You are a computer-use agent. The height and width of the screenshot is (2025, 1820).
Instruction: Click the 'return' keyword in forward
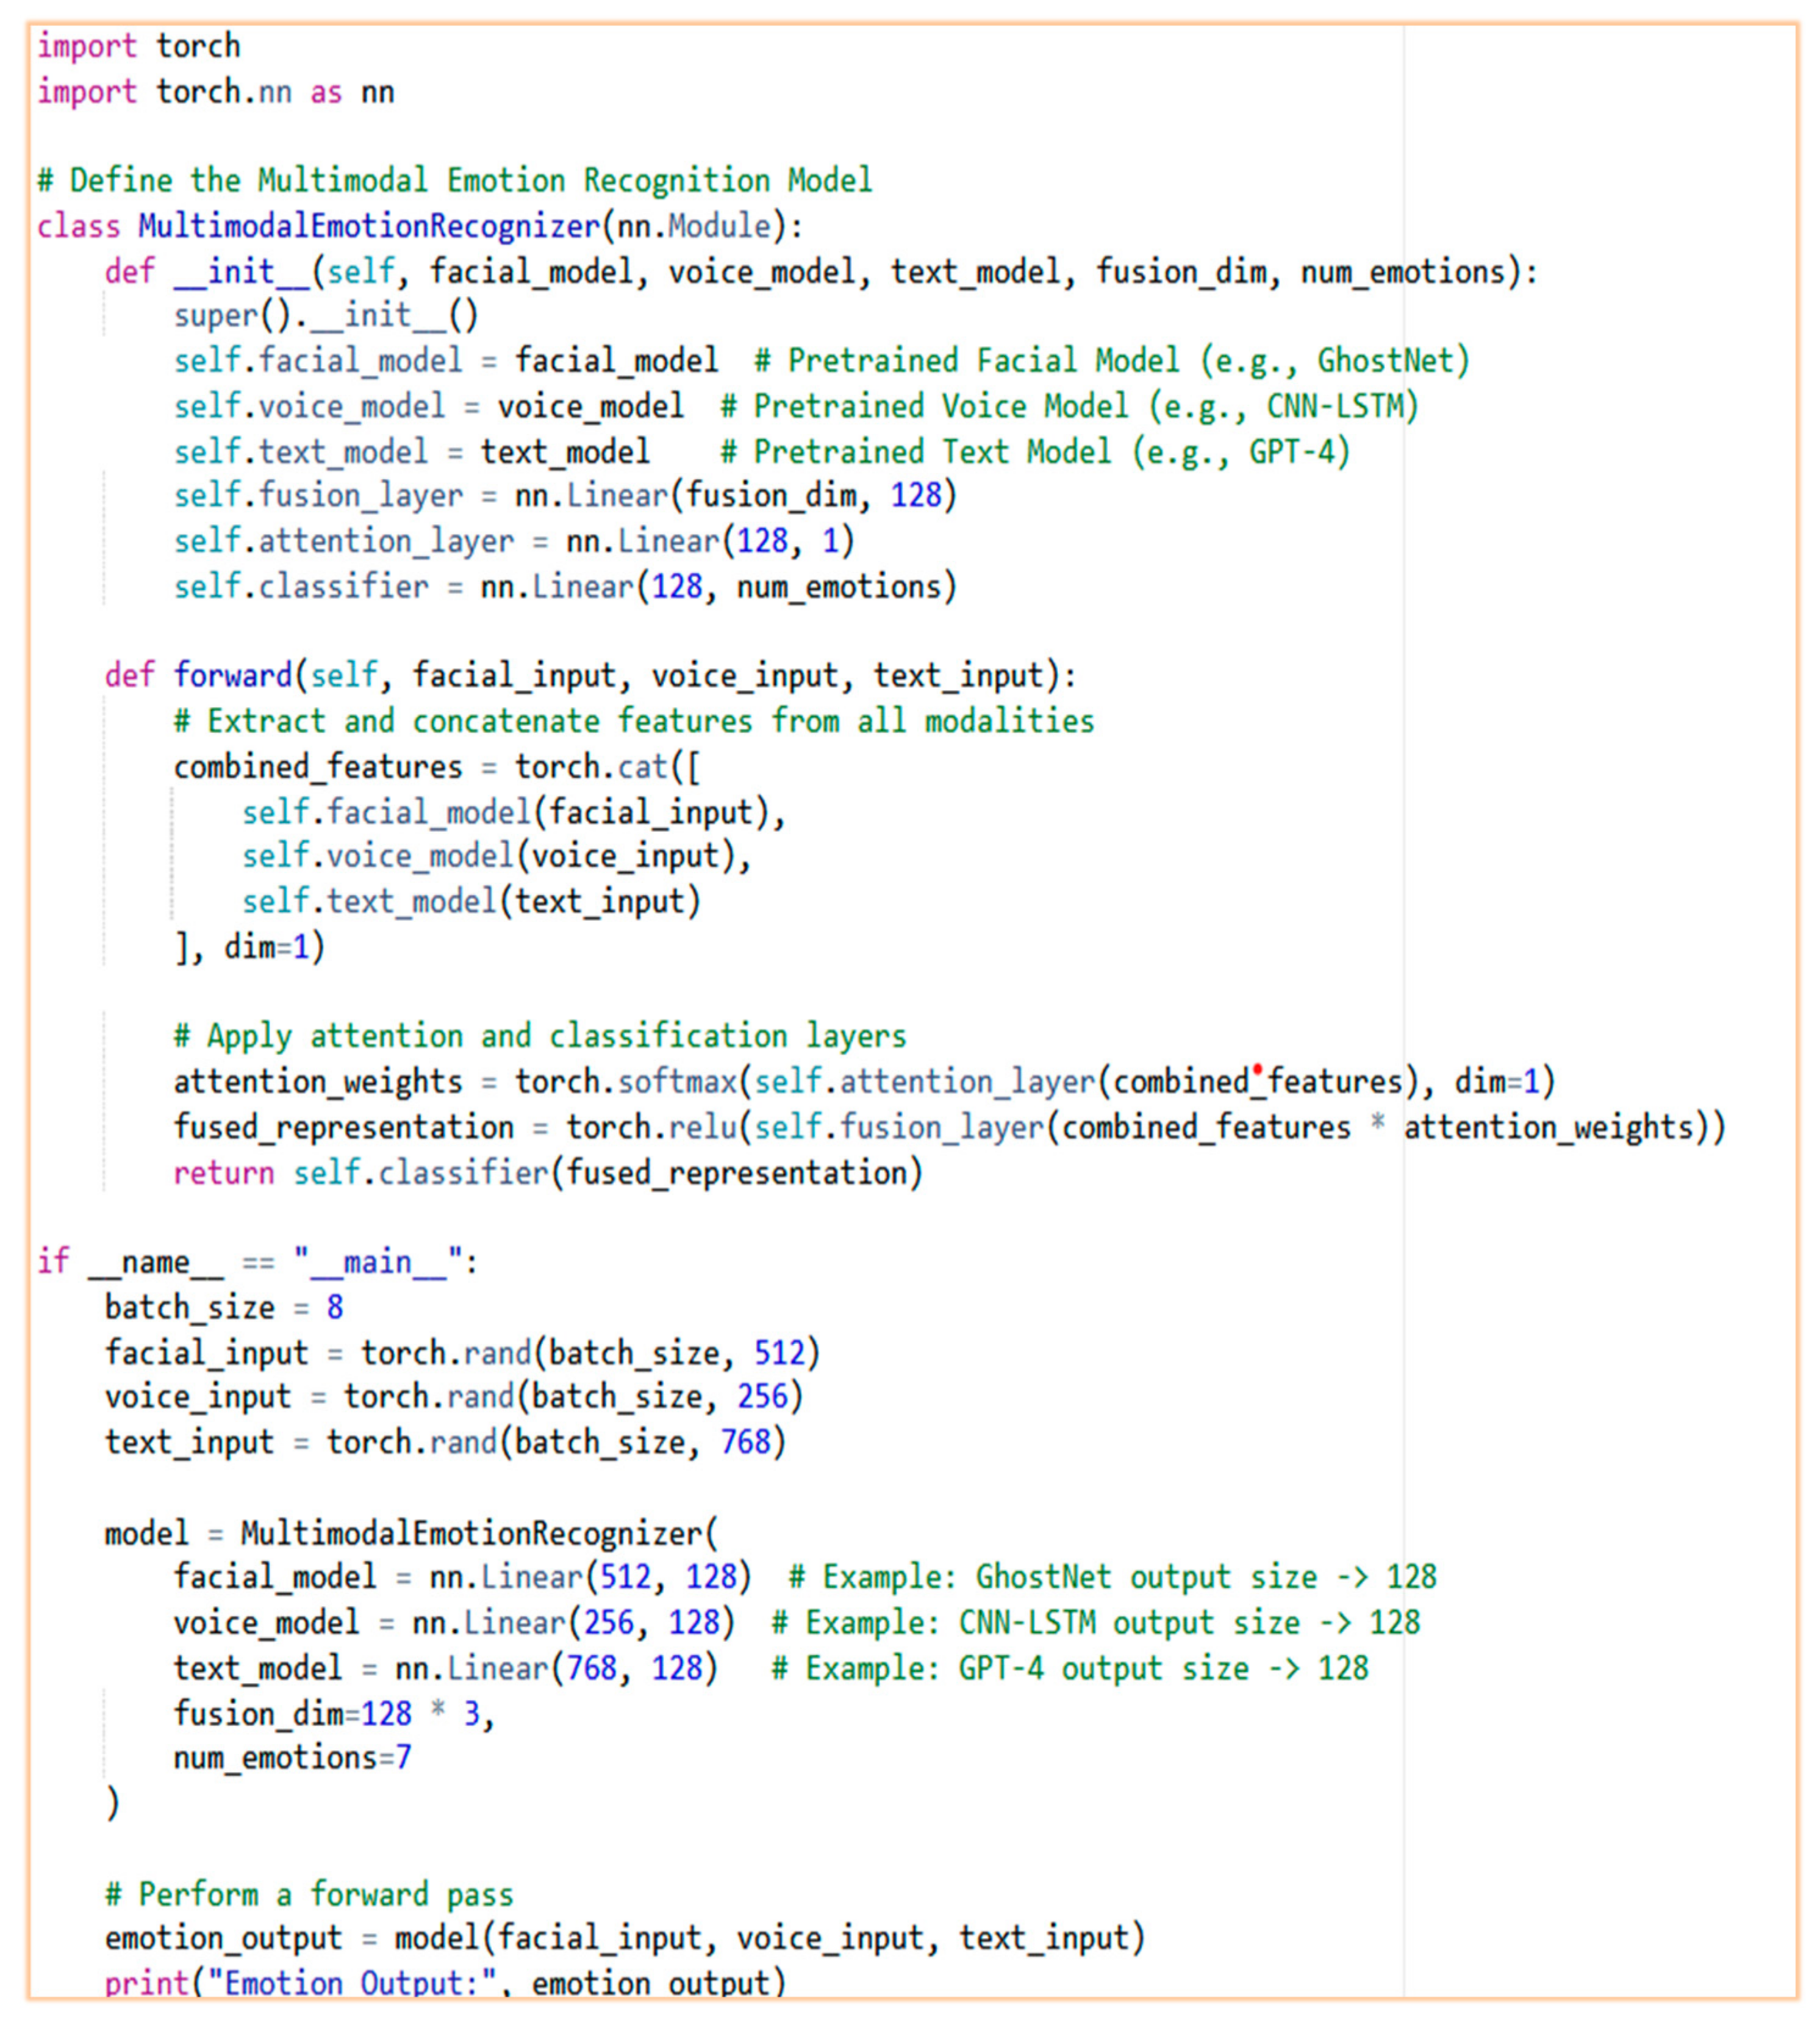(x=223, y=1172)
